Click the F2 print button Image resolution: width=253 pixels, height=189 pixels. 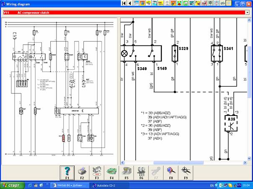82,173
